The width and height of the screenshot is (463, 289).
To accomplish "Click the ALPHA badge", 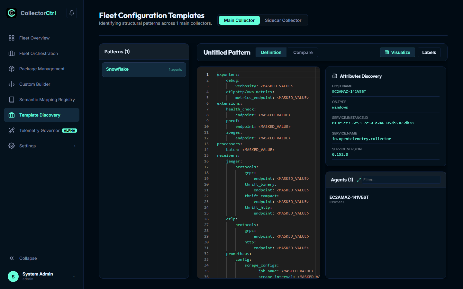I will [x=69, y=131].
